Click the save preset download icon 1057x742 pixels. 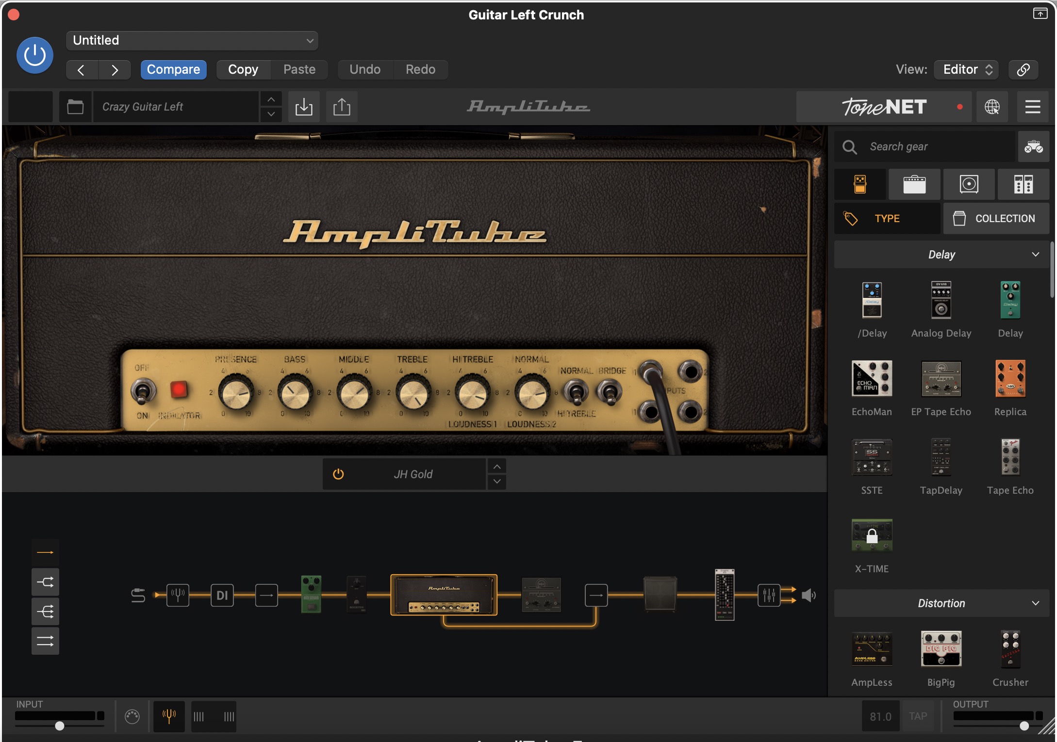click(x=304, y=107)
